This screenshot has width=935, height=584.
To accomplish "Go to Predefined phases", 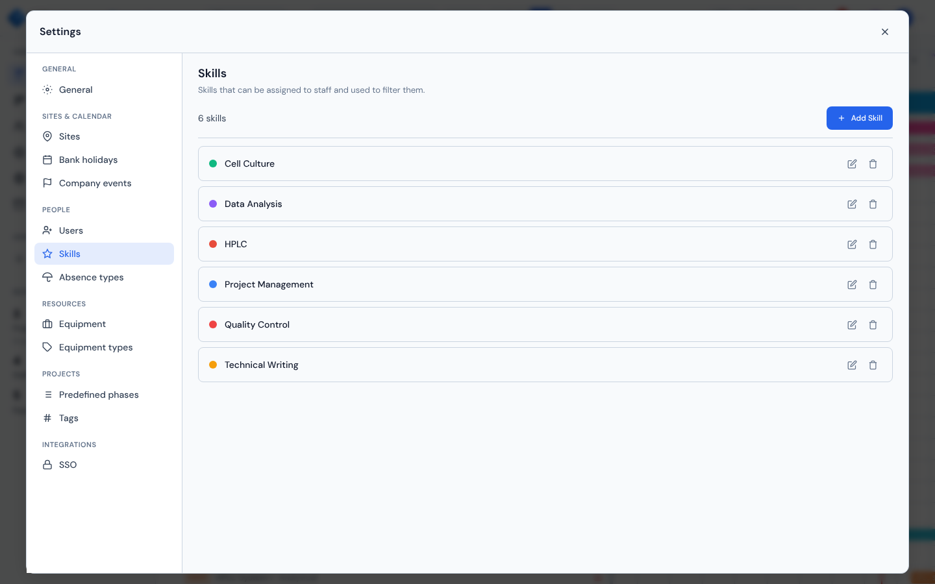I will coord(104,395).
